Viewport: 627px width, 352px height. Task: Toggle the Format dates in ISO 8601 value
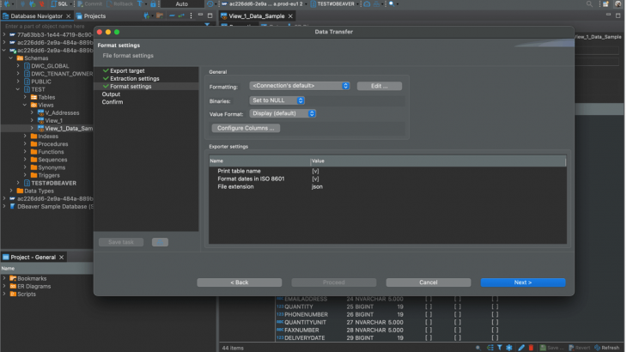click(315, 179)
